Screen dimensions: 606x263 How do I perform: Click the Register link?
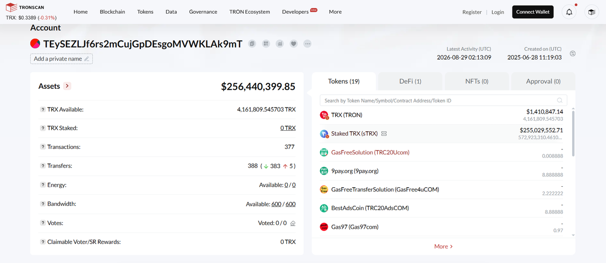(472, 12)
